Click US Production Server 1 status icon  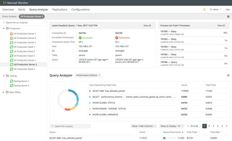coord(11,43)
